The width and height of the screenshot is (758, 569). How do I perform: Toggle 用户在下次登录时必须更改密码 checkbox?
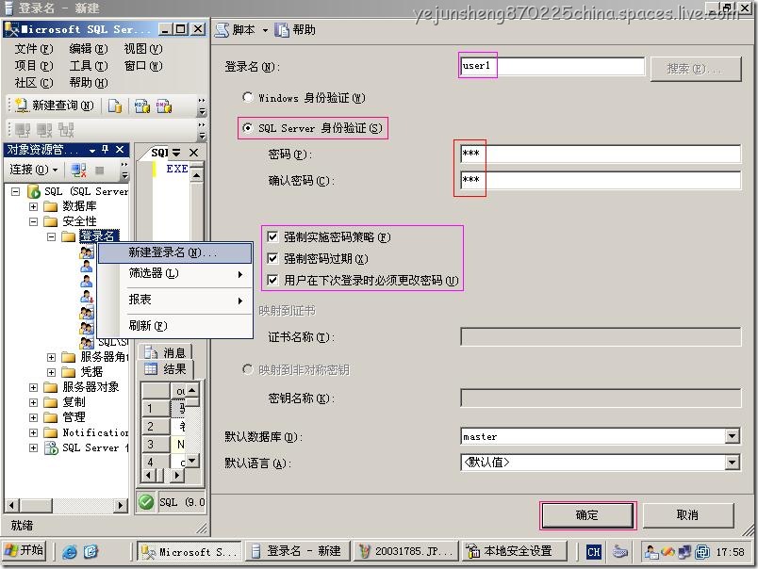tap(272, 280)
